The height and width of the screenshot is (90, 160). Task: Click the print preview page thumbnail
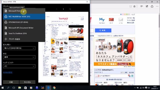point(63,47)
